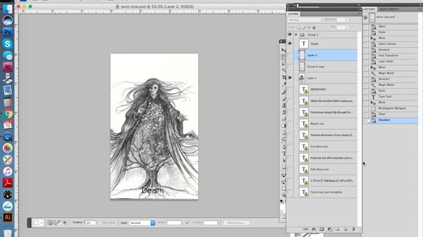Viewport: 423px width, 237px height.
Task: Click the Height input field
Action: click(x=210, y=223)
